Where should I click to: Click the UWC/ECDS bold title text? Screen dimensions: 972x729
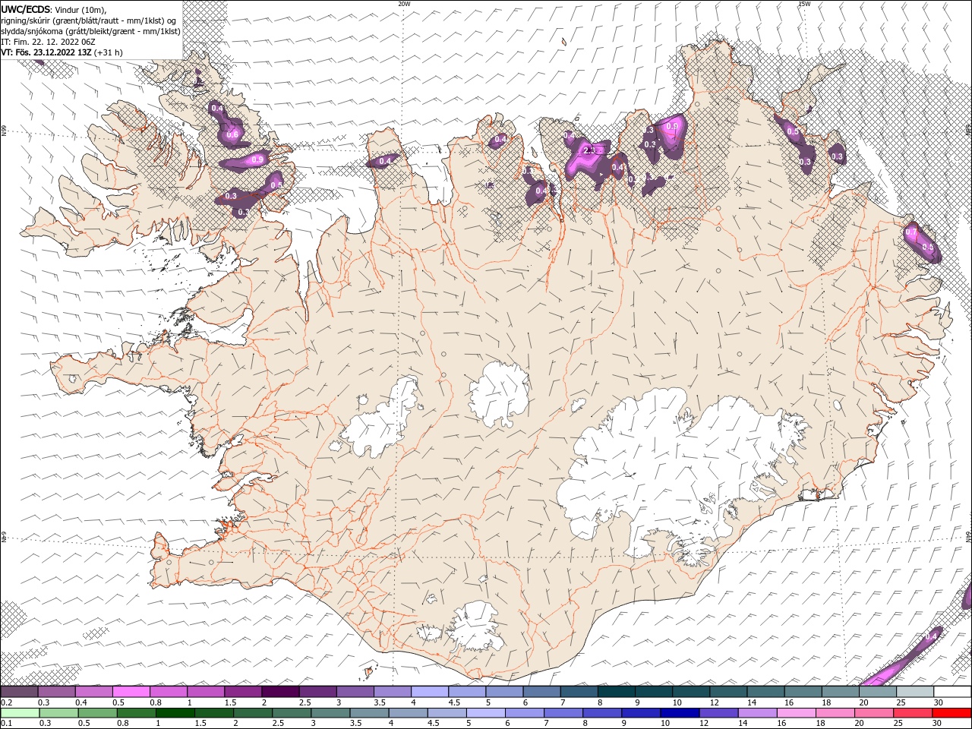[x=27, y=9]
